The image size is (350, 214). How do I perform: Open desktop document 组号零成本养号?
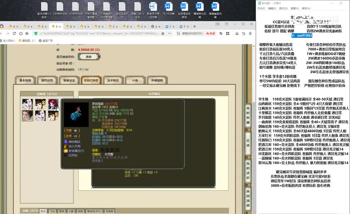point(184,10)
